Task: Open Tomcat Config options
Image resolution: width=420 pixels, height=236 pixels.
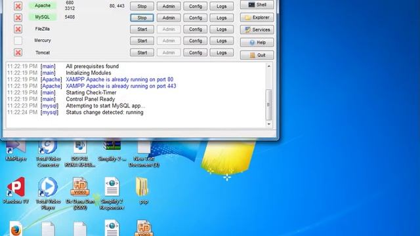Action: coord(196,52)
